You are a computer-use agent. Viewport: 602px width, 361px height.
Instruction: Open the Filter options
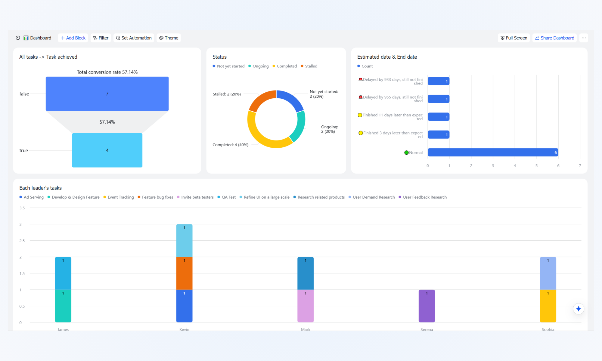click(x=101, y=38)
